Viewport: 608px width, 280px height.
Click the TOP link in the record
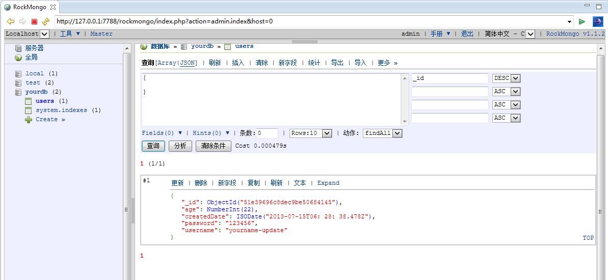[588, 238]
